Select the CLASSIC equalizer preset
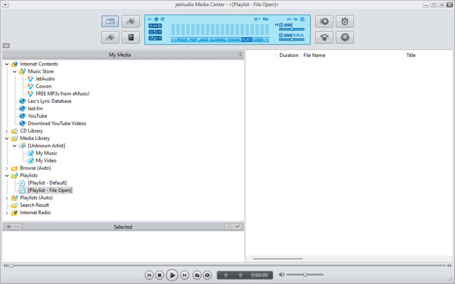The image size is (455, 284). tap(218, 40)
